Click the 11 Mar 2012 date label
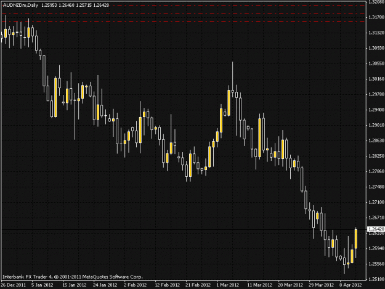 point(259,285)
